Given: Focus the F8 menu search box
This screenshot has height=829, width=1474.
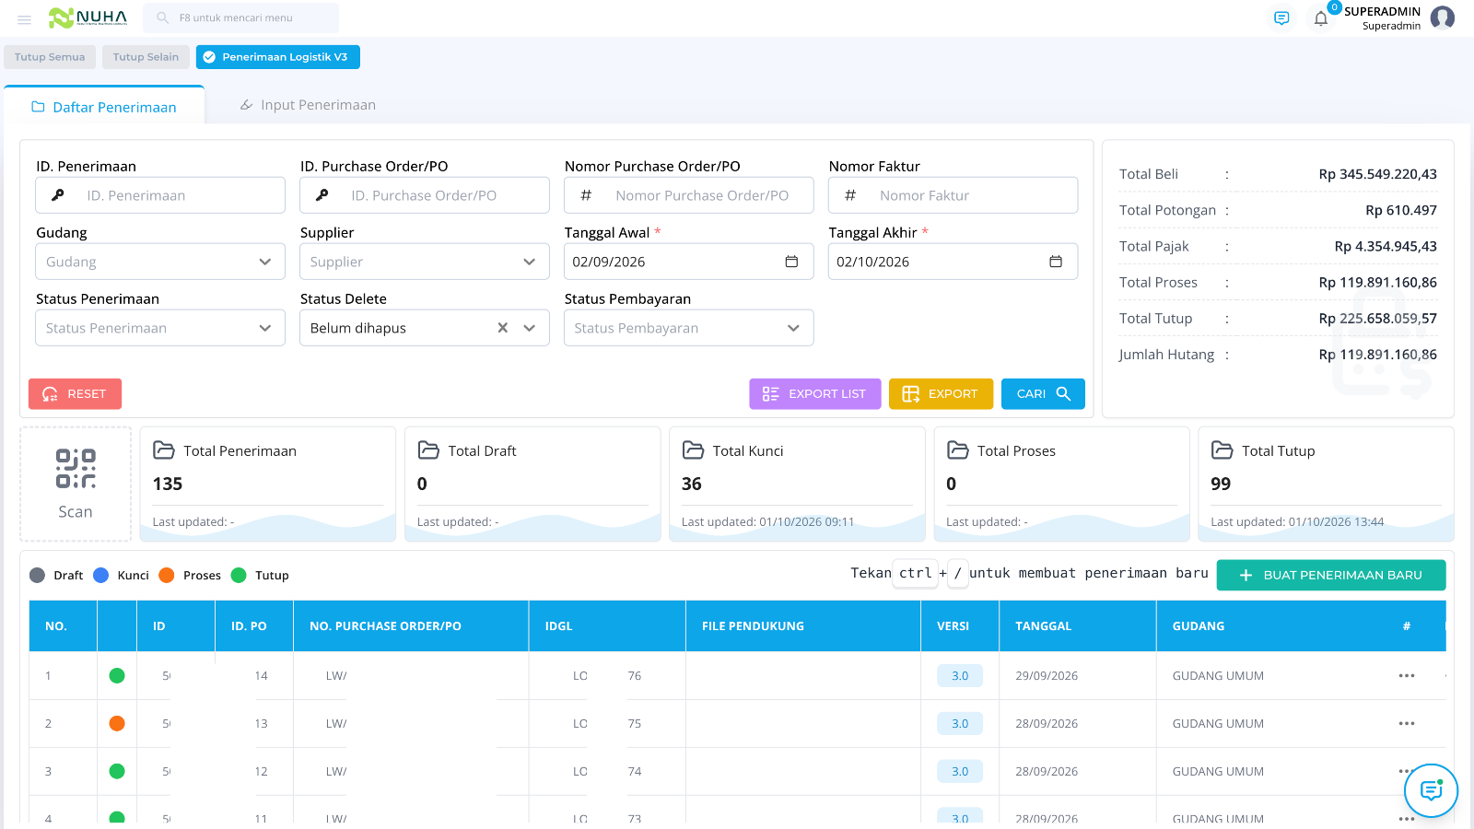Looking at the screenshot, I should click(241, 18).
